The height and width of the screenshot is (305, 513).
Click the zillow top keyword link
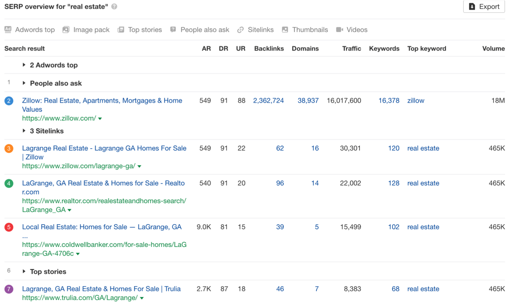[415, 101]
